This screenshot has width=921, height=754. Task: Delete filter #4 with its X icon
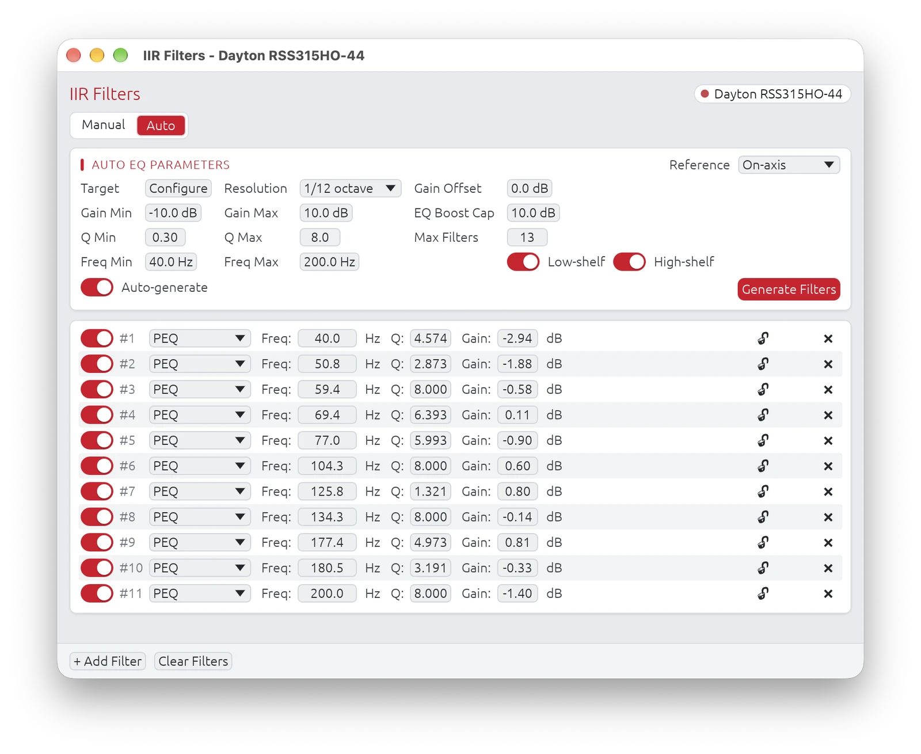(828, 415)
